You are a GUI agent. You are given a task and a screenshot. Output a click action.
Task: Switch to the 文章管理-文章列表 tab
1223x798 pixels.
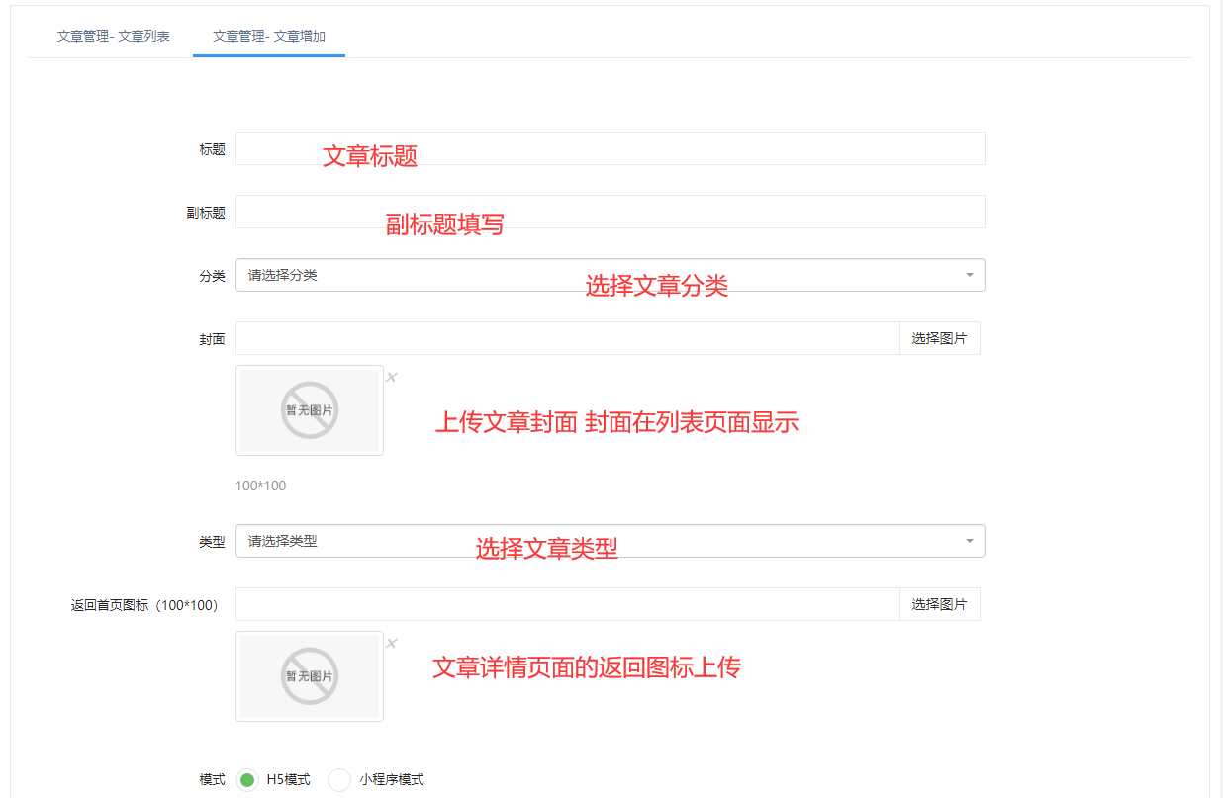113,37
